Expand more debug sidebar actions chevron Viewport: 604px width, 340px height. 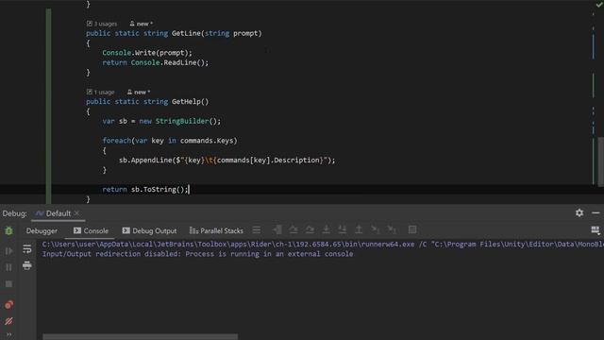click(x=8, y=334)
